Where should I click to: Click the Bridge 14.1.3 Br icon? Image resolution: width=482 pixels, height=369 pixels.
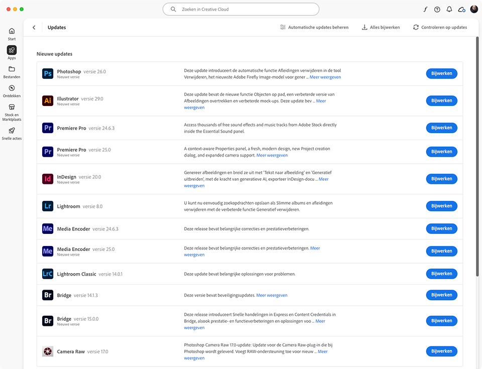coord(48,295)
